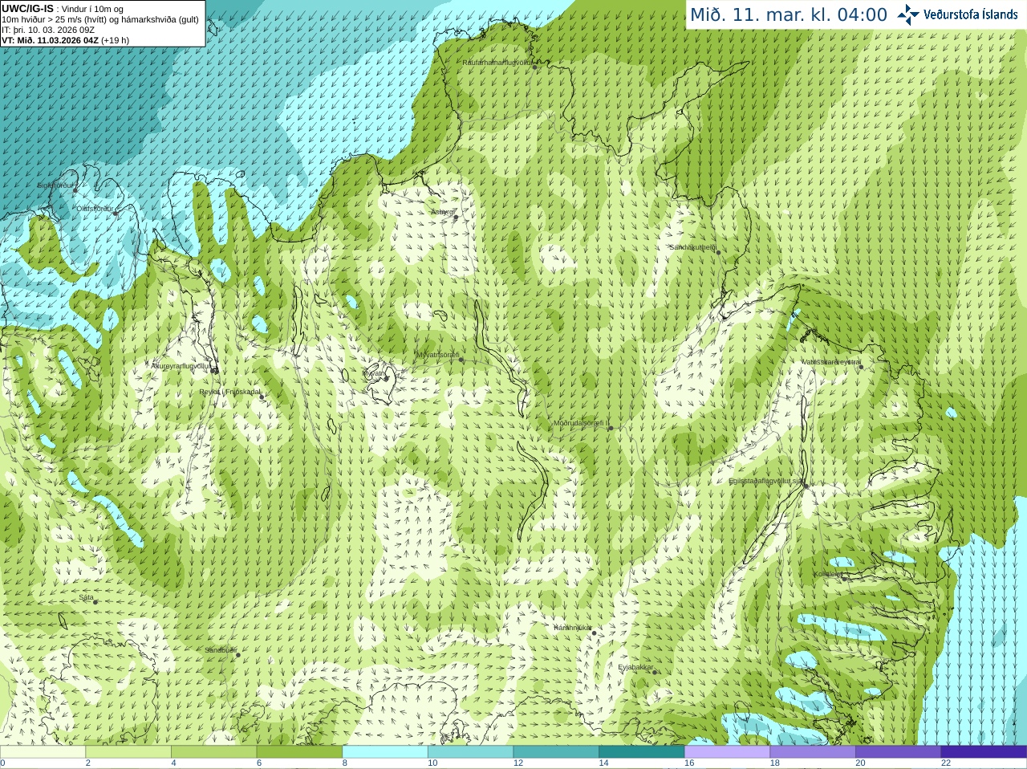1027x769 pixels.
Task: Click the 16–18 m/s lavender legend swatch
Action: coord(727,752)
